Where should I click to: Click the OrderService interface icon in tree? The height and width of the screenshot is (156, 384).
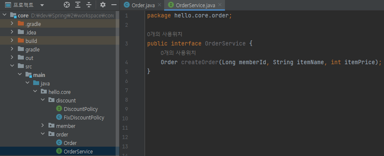[x=59, y=151]
